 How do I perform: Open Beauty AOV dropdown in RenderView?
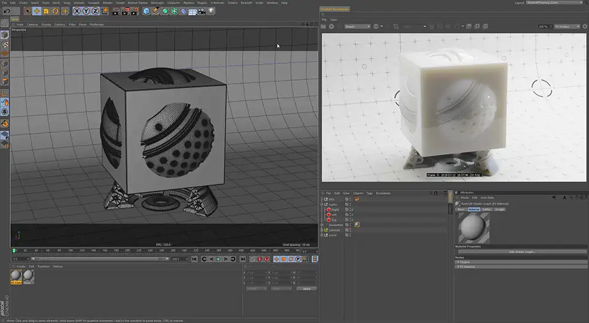(x=357, y=26)
